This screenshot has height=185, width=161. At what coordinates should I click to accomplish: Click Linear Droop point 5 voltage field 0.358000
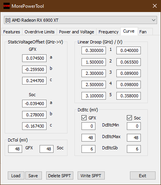[x=128, y=96]
